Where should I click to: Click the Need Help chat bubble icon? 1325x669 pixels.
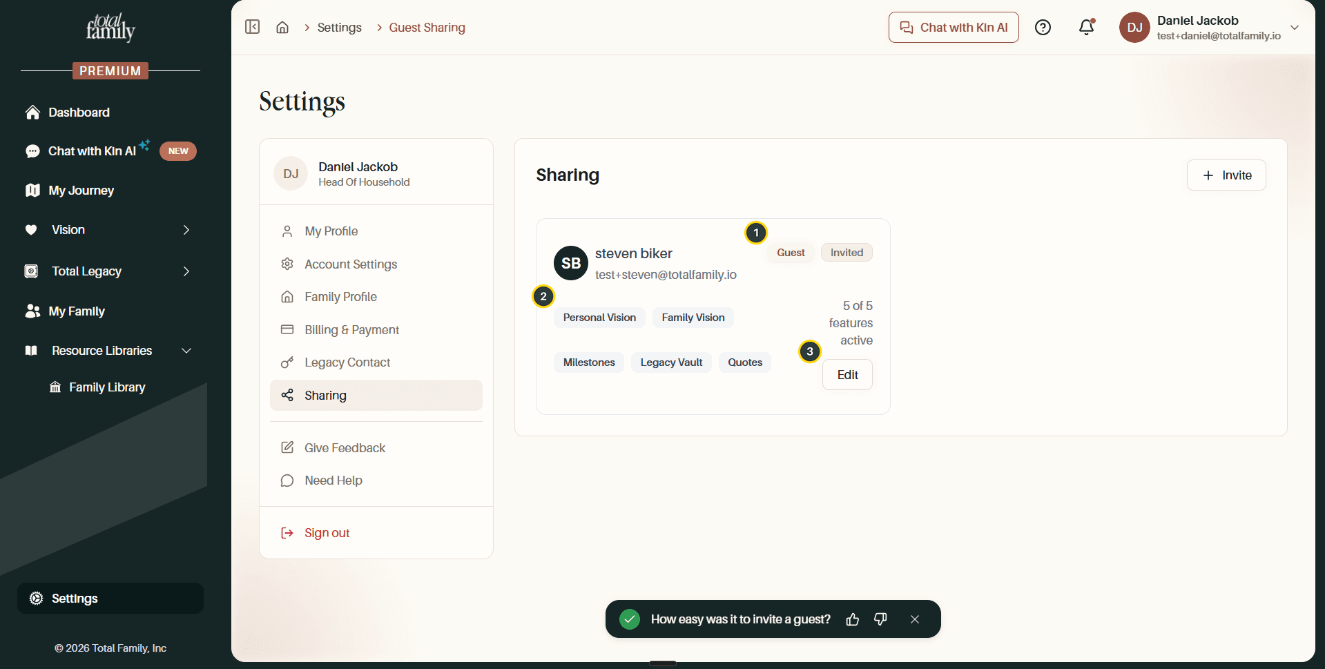coord(287,481)
